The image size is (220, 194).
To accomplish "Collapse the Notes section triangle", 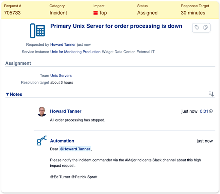I will 8,94.
